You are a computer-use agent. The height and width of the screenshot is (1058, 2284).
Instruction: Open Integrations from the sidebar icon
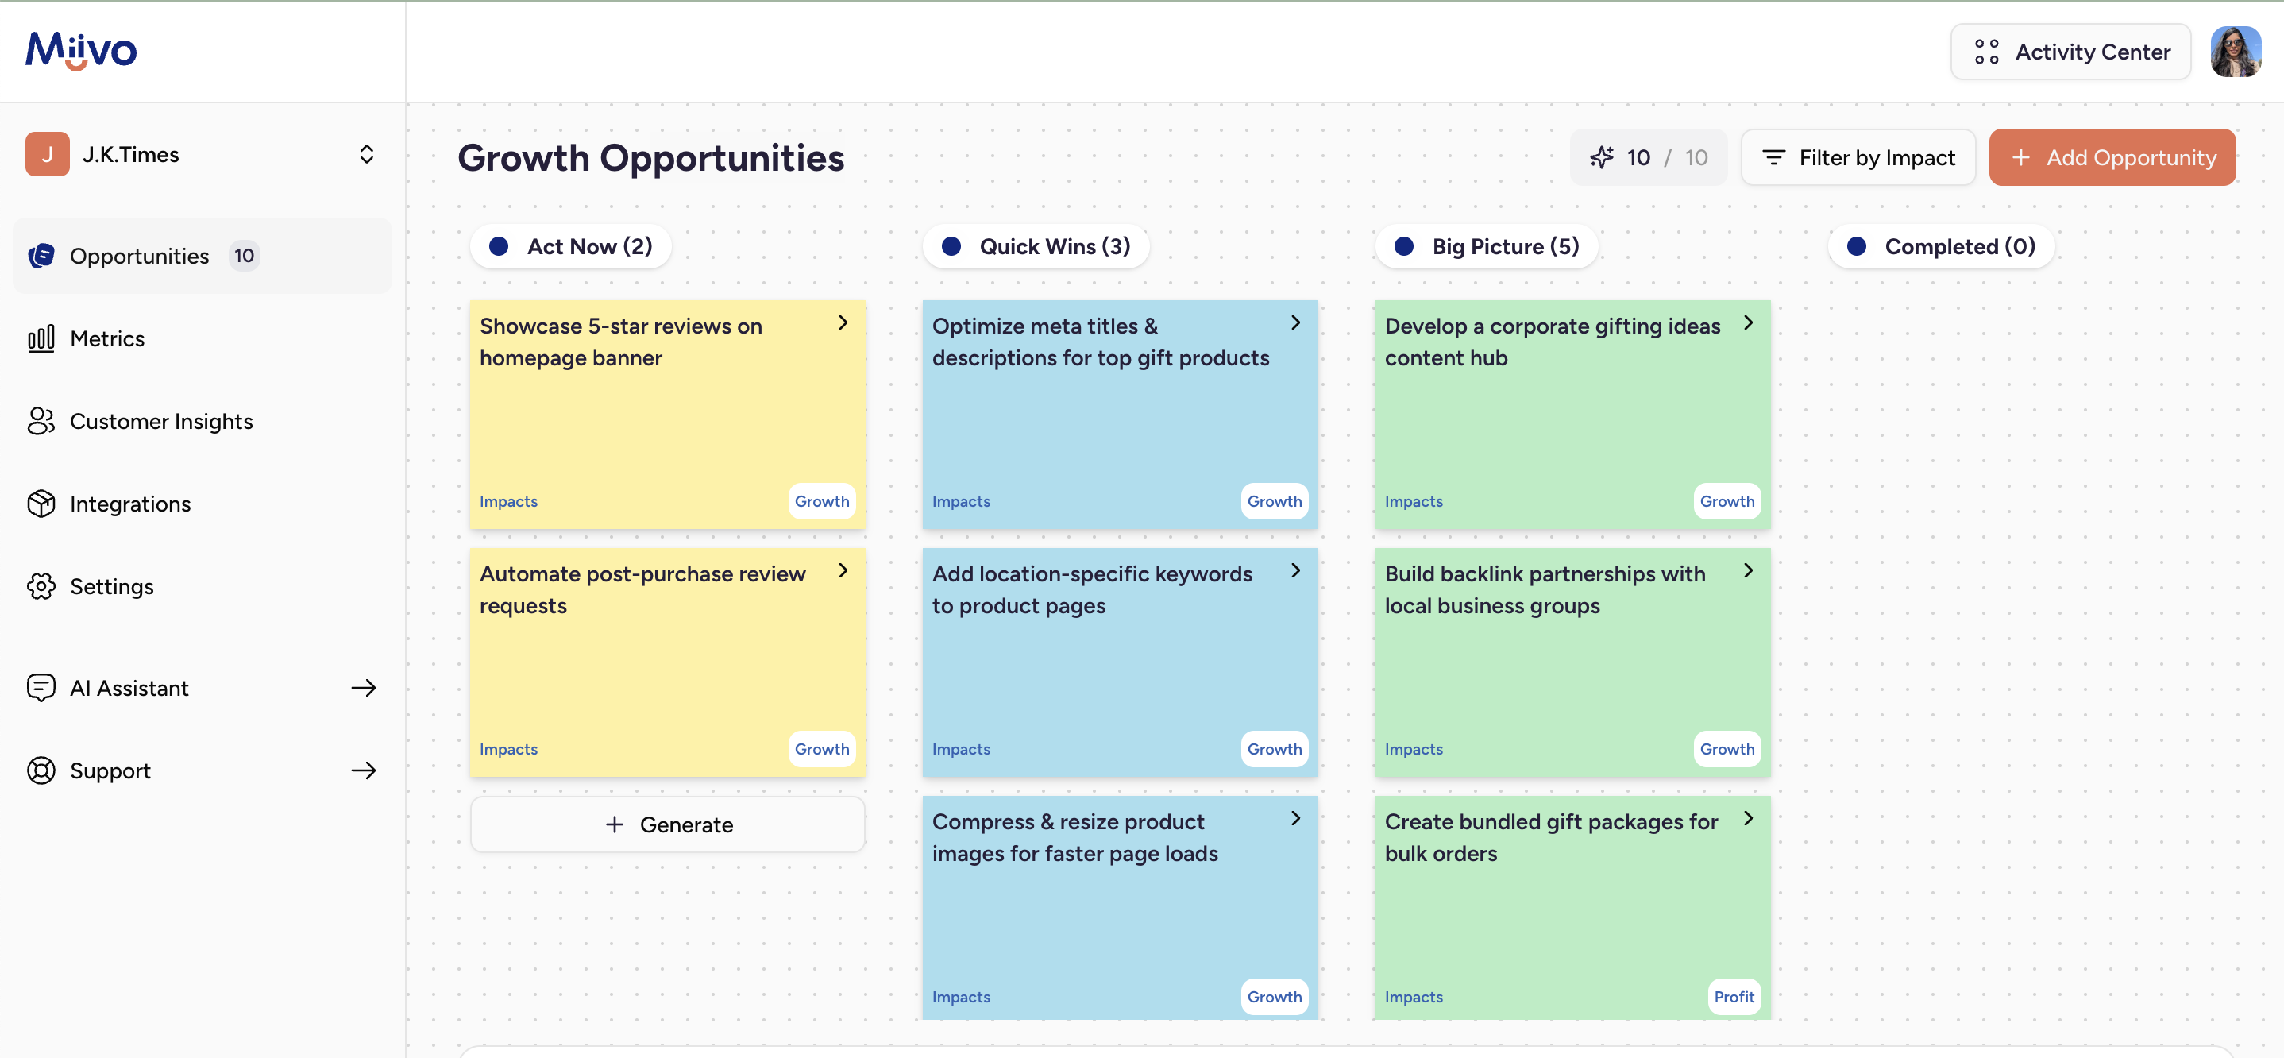click(41, 503)
